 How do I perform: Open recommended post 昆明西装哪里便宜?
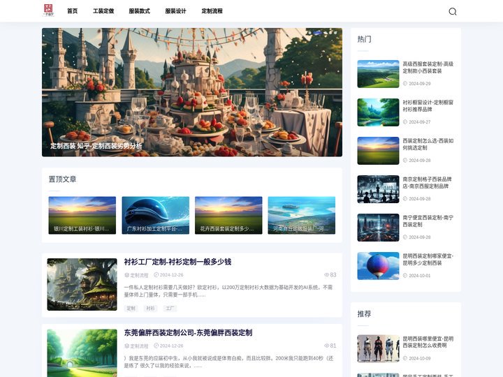pos(428,342)
